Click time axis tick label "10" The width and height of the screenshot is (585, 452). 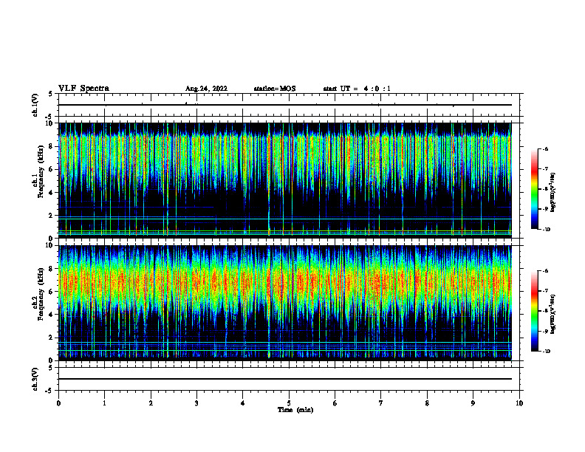519,403
